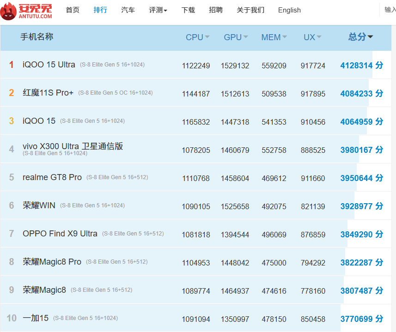The image size is (396, 332).
Task: Sort ranking by GPU score
Action: (x=236, y=37)
